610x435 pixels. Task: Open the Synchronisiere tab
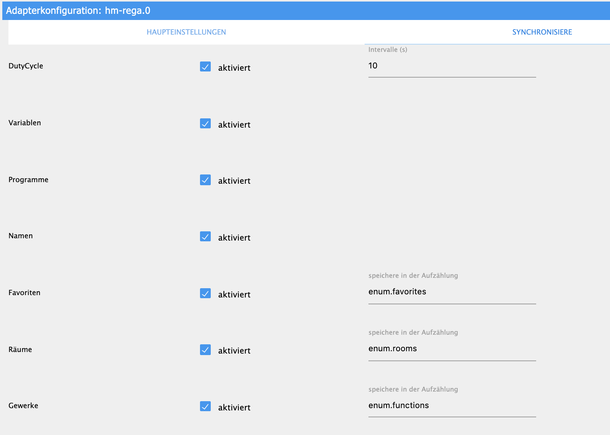[542, 32]
